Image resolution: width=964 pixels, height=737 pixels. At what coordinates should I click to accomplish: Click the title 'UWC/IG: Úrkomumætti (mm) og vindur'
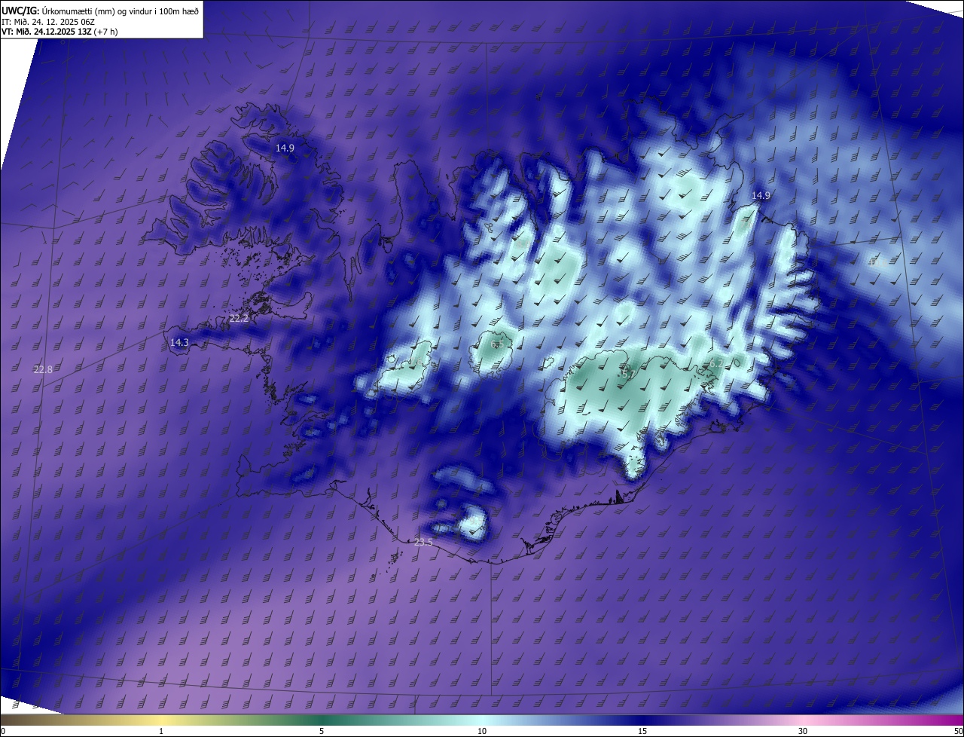[100, 11]
